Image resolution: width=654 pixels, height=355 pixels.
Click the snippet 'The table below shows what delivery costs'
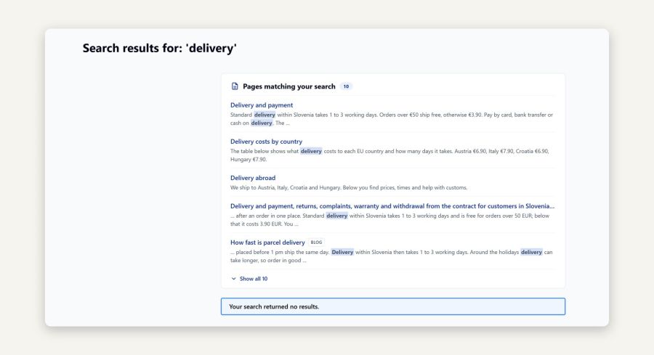pyautogui.click(x=389, y=155)
